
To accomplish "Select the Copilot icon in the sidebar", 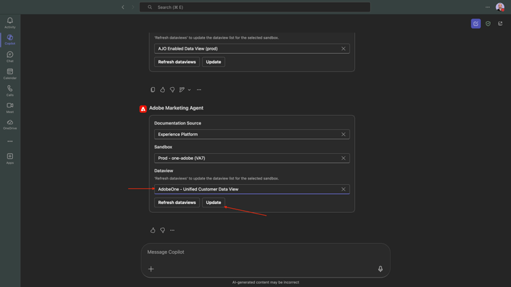I will [x=10, y=39].
